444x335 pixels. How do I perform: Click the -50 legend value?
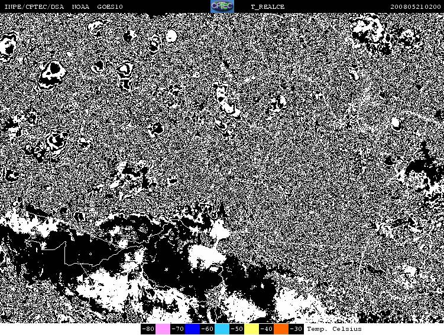(x=236, y=329)
